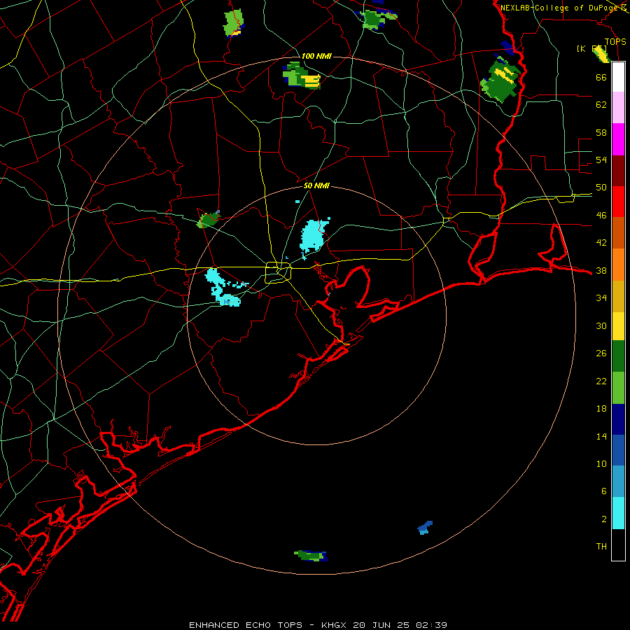Viewport: 630px width, 630px height.
Task: Click the "30" legend value
Action: 601,325
